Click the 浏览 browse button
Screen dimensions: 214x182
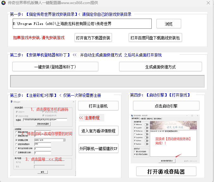pos(169,24)
